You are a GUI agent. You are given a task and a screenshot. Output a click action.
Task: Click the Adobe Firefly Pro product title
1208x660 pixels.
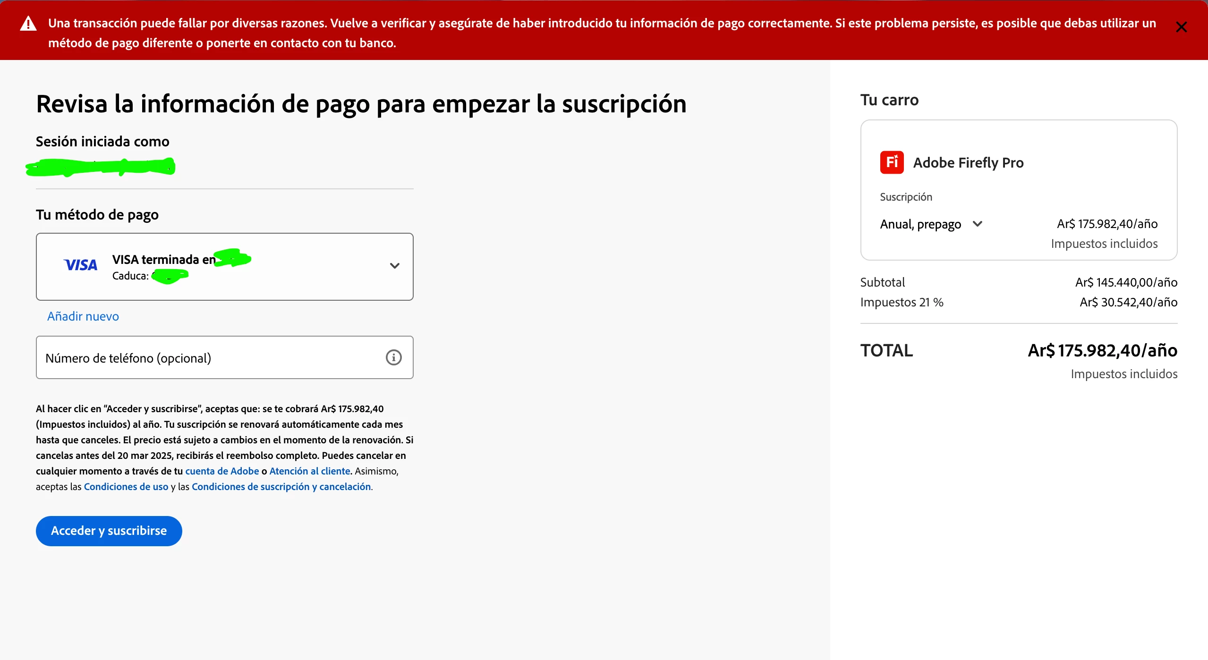tap(968, 163)
